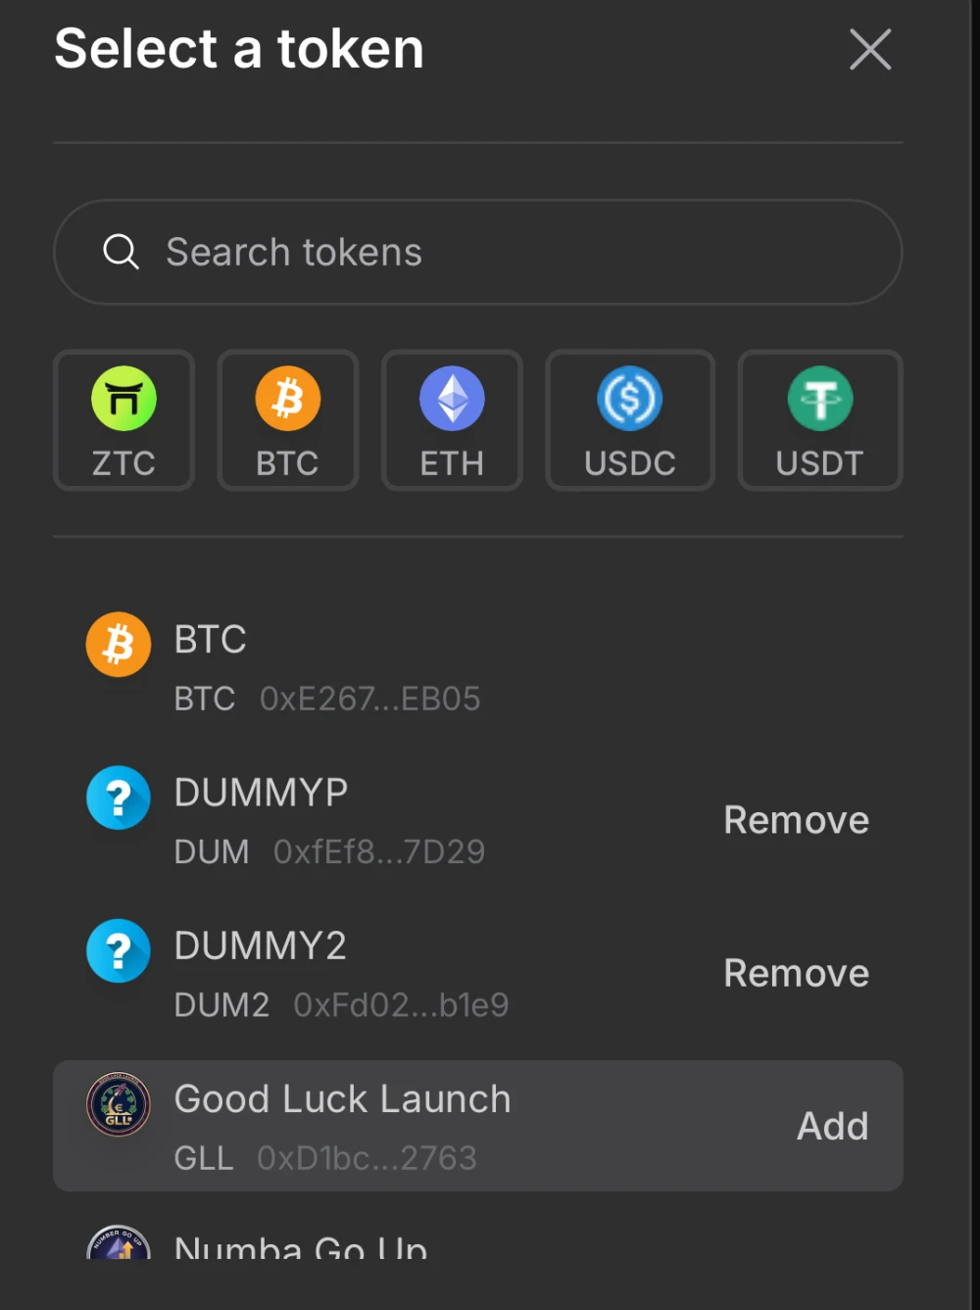Screen dimensions: 980x1310
Task: Click the Bitcoin logo in the BTC row
Action: tap(119, 645)
